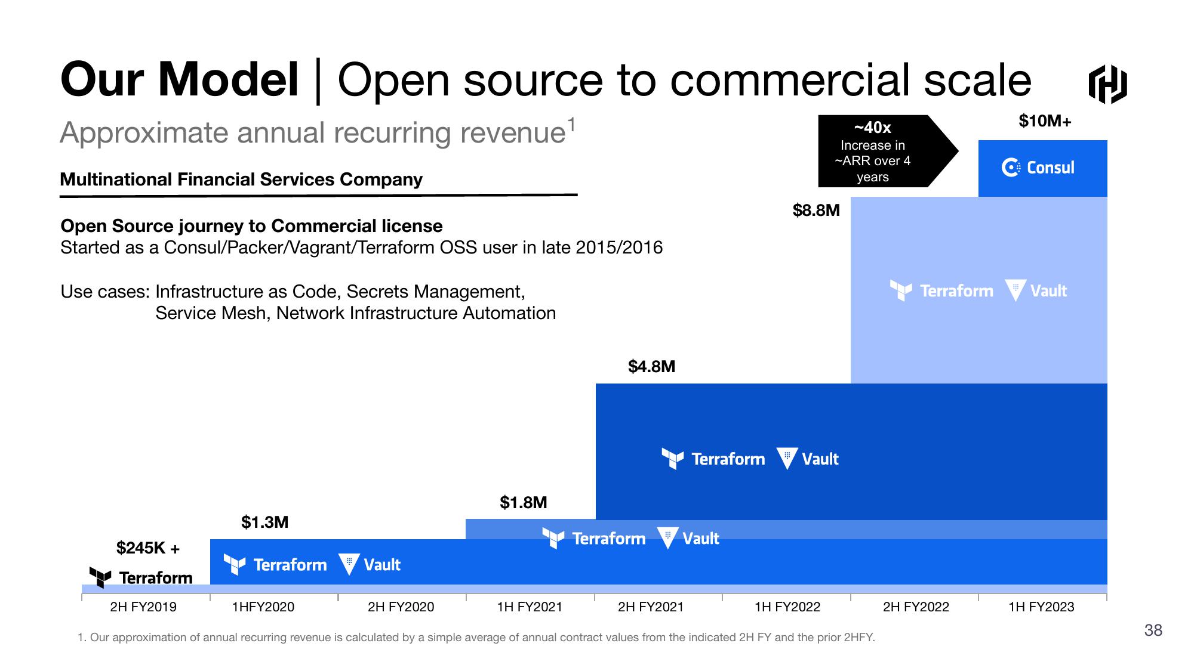1194x671 pixels.
Task: Select the $8.8M value label
Action: pyautogui.click(x=816, y=210)
